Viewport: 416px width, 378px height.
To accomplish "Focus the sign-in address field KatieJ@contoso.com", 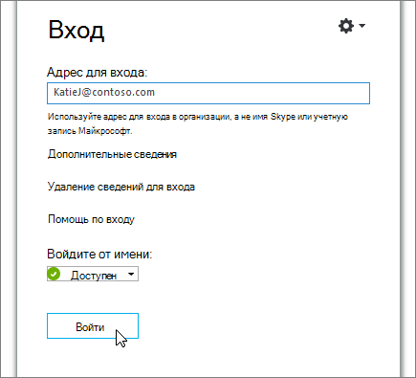I will pos(208,93).
